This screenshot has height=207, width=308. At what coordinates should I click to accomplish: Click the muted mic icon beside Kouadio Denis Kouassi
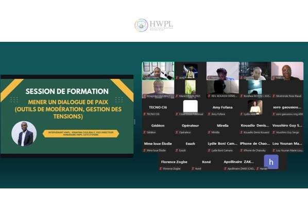pyautogui.click(x=242, y=132)
